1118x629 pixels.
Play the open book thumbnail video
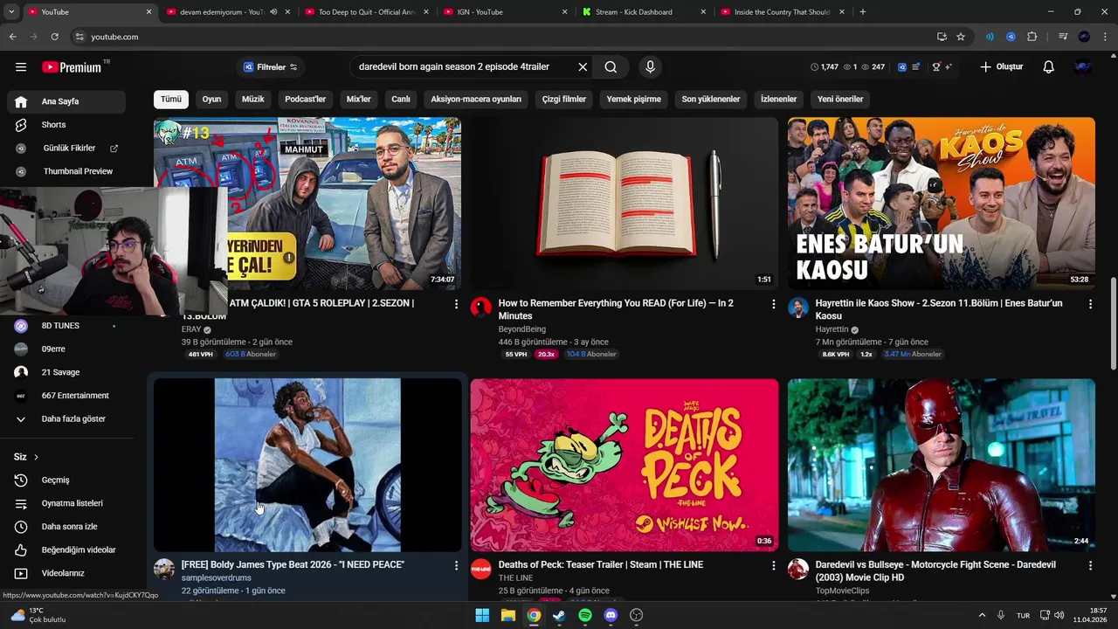coord(624,204)
